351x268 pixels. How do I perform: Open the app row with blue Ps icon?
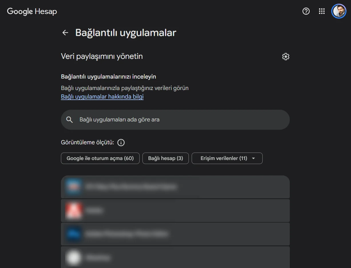[x=175, y=234]
